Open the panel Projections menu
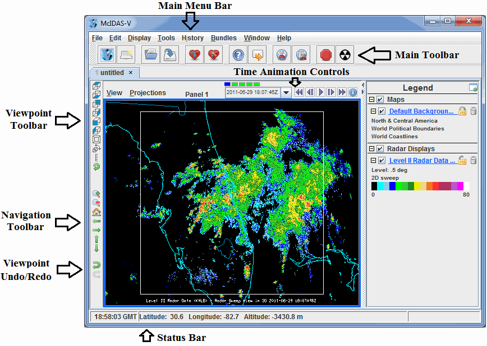Viewport: 487px width, 346px height. click(148, 93)
